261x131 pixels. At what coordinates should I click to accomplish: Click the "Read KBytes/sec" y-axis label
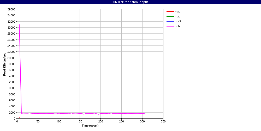click(5, 64)
